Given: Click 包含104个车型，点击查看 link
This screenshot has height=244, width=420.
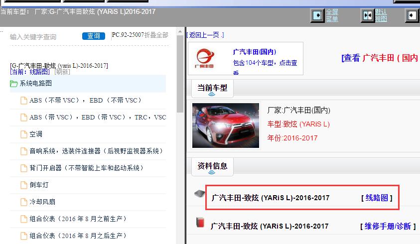Looking at the screenshot, I should point(265,67).
